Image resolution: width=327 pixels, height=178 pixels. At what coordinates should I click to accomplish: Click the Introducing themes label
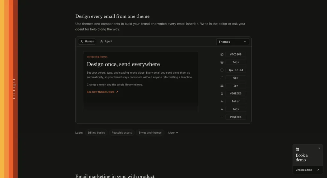pos(97,57)
